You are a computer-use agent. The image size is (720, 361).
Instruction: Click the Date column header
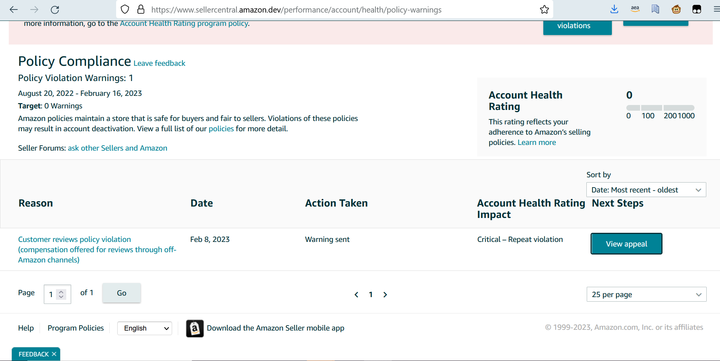tap(202, 203)
